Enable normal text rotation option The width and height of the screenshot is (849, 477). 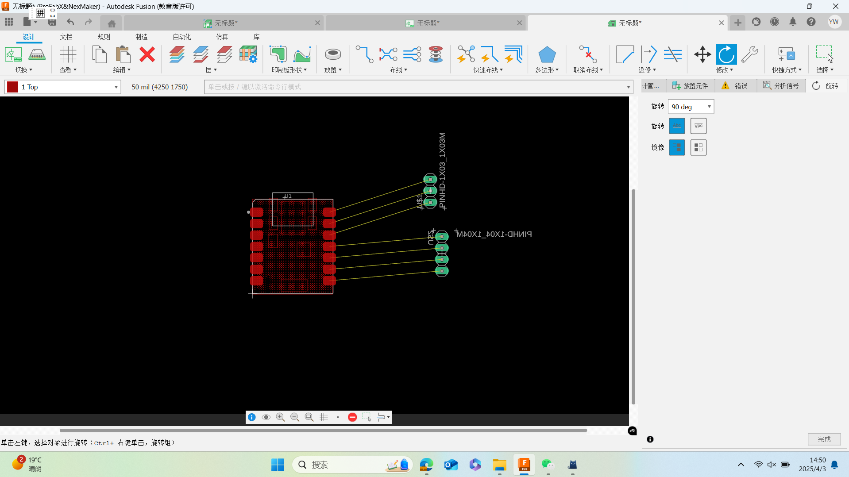(677, 126)
